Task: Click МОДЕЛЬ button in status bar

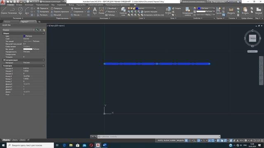Action: [180, 141]
